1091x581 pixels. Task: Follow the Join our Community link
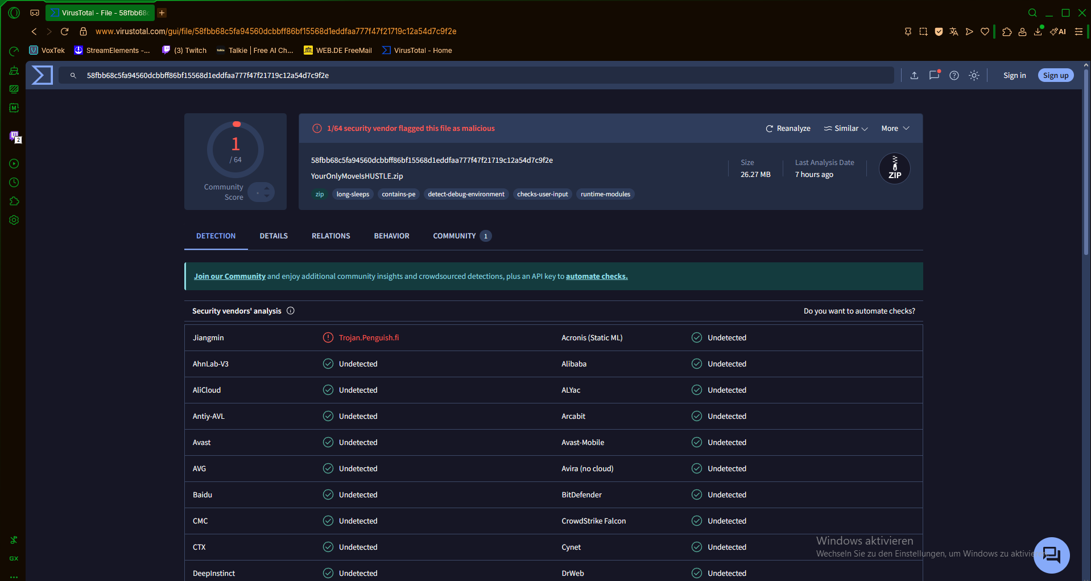point(230,277)
